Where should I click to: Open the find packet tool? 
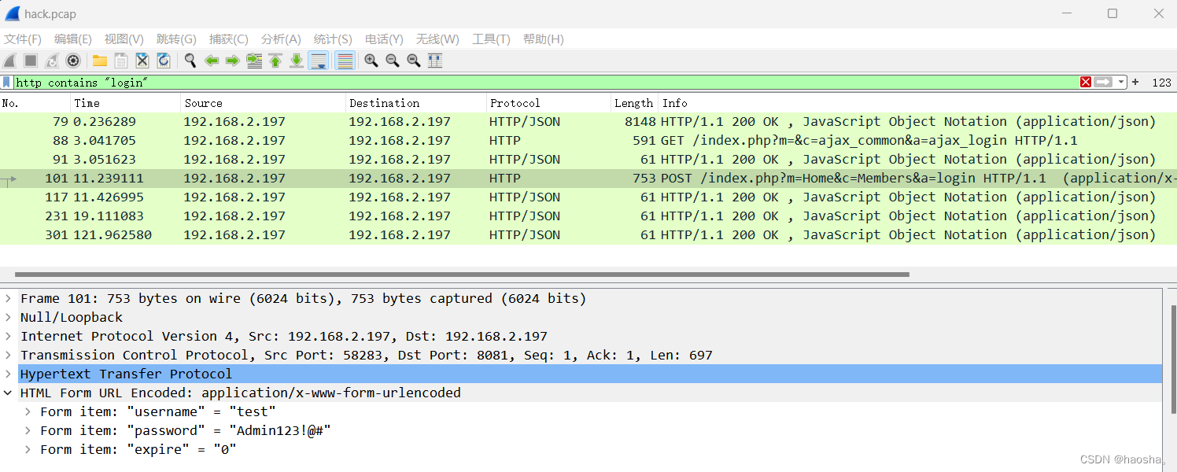190,61
